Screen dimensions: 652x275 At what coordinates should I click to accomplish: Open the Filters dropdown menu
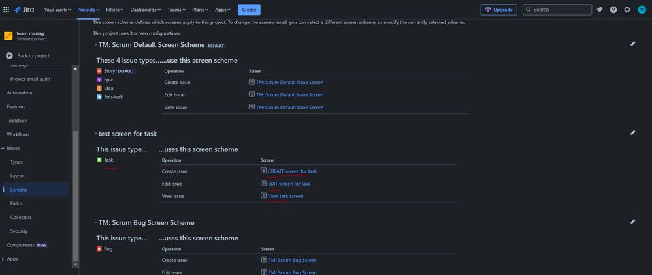click(114, 10)
